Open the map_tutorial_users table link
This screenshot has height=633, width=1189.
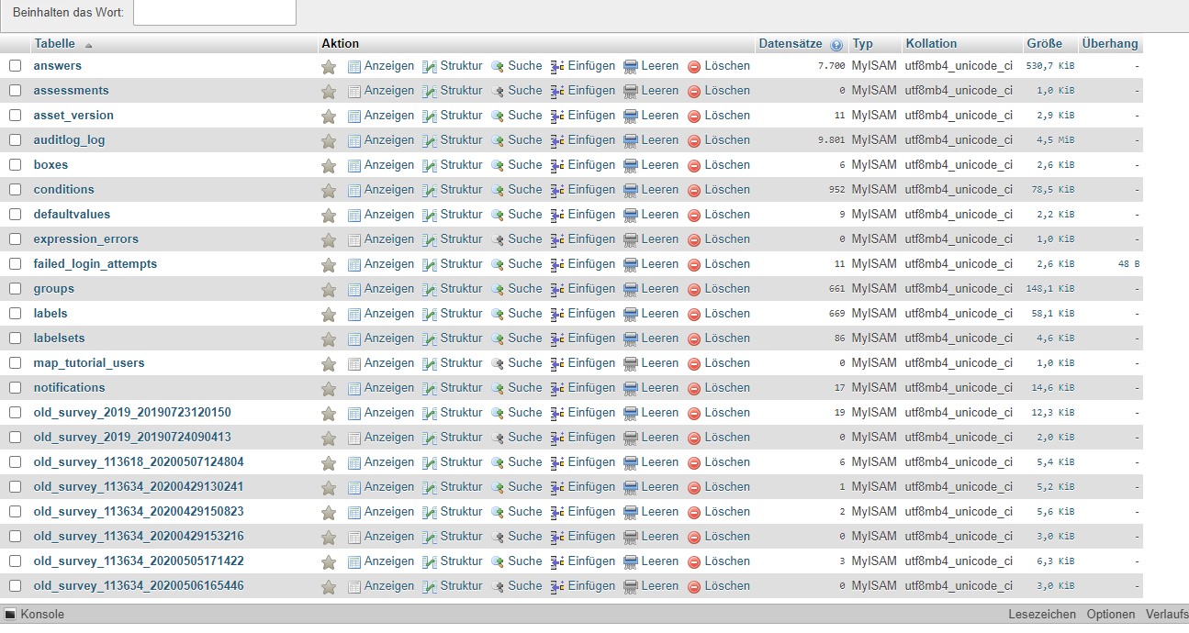click(89, 362)
